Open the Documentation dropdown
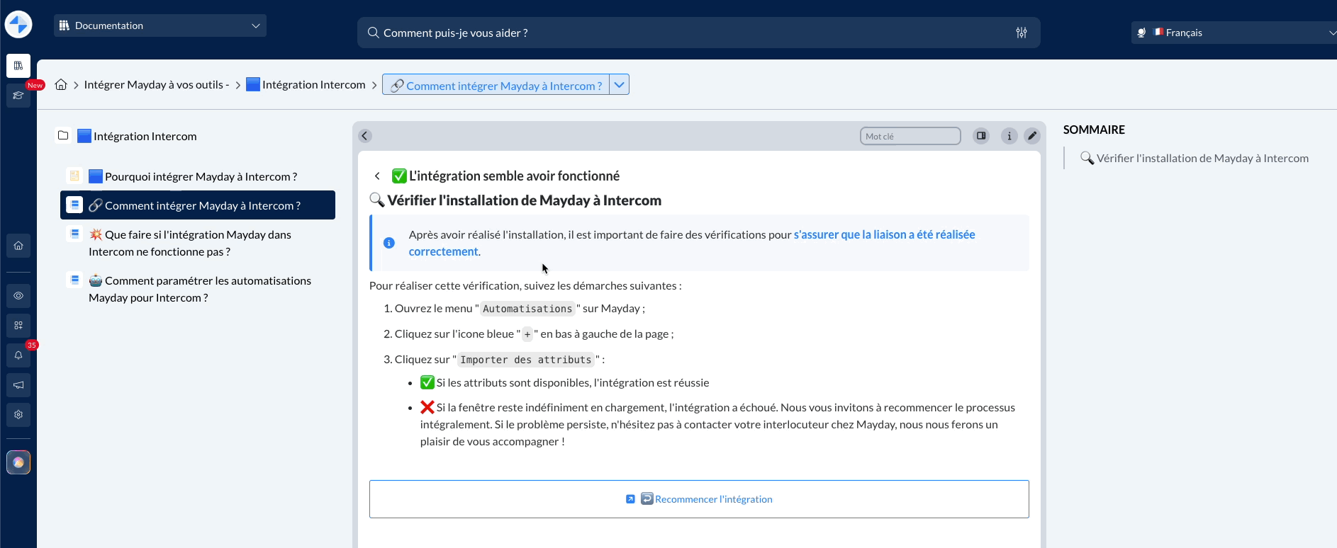 160,25
